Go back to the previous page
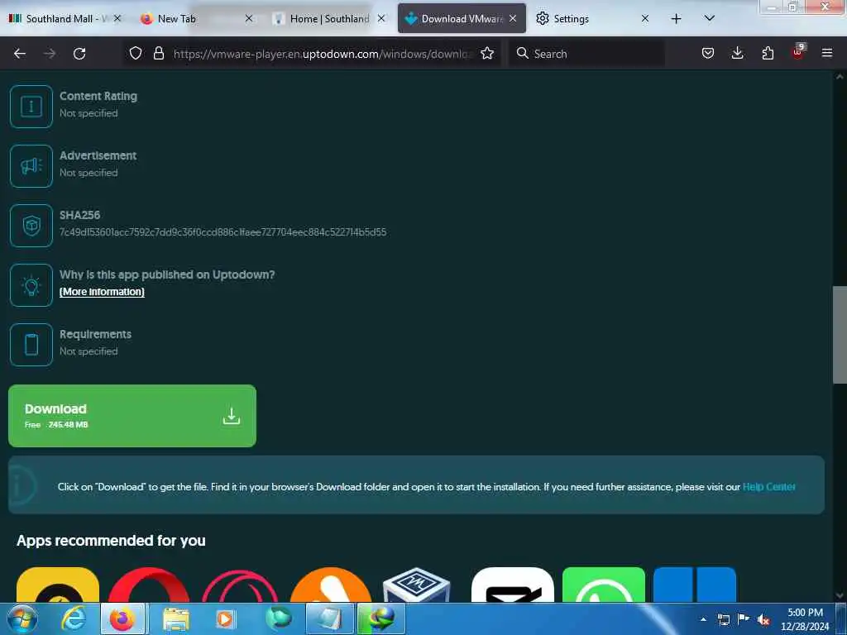 pyautogui.click(x=20, y=54)
